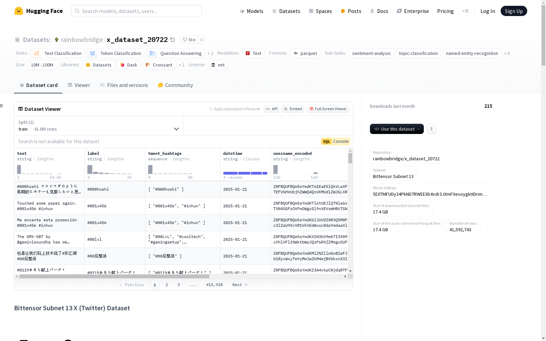546x341 pixels.
Task: Go to page 2 of viewer
Action: [167, 285]
